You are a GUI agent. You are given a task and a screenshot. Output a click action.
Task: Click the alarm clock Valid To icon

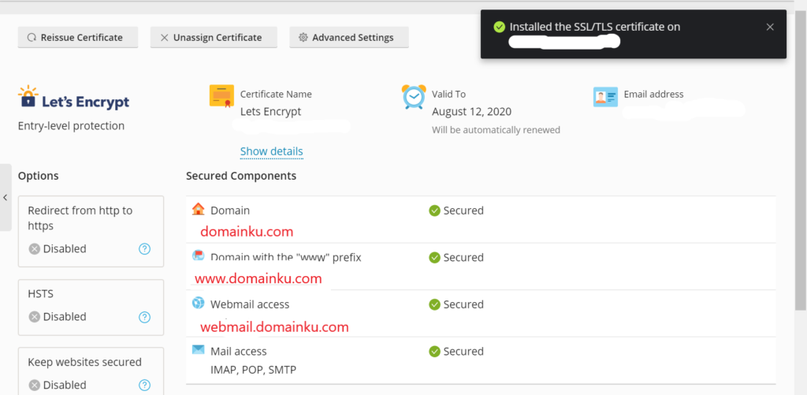click(414, 96)
